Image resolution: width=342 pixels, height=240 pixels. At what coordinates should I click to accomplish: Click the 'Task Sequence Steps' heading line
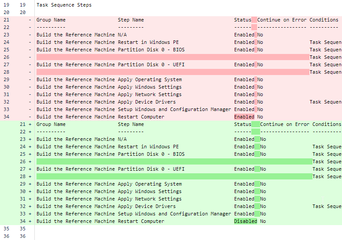point(64,5)
